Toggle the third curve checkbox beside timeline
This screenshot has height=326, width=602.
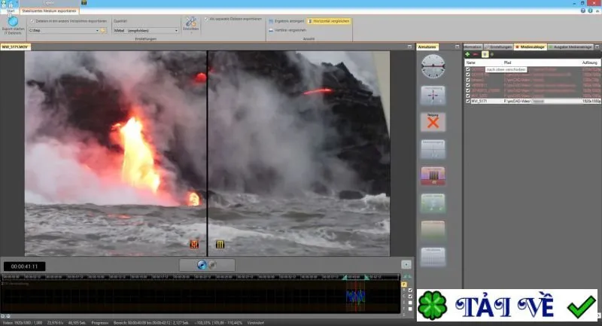point(410,303)
